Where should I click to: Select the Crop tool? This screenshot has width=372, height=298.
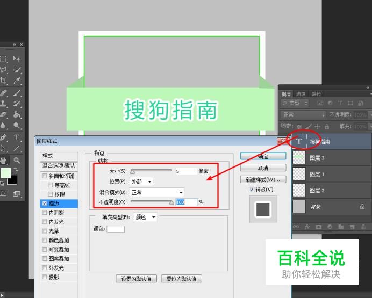tap(3, 81)
